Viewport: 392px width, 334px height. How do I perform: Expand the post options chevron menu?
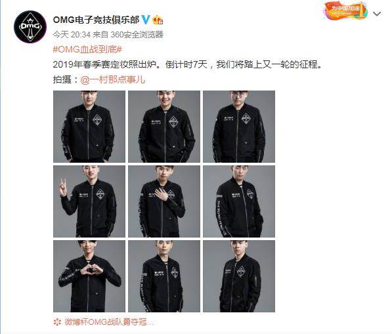(x=376, y=14)
